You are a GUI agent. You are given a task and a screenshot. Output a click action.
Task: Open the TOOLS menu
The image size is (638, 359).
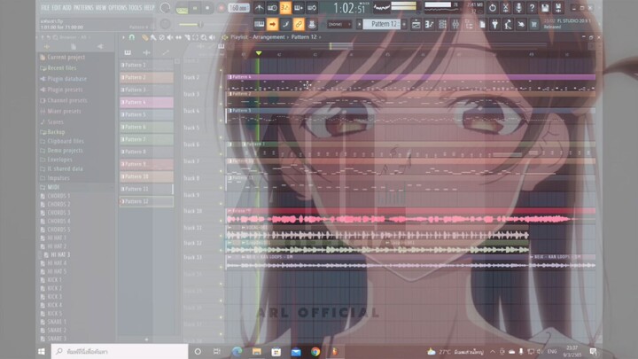click(x=136, y=8)
